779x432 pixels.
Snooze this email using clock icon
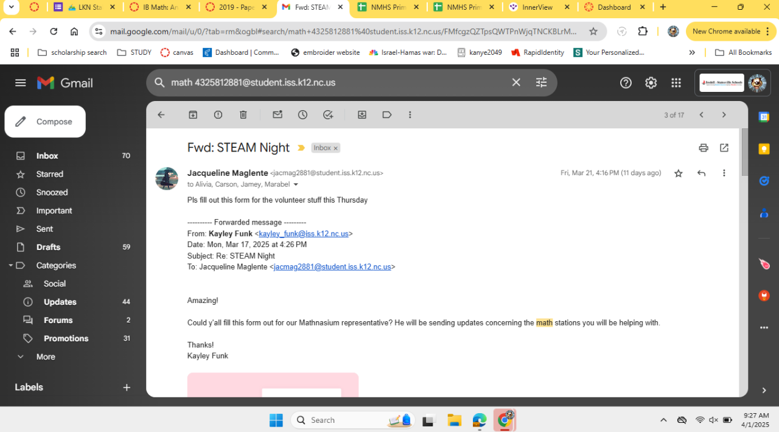[x=302, y=115]
